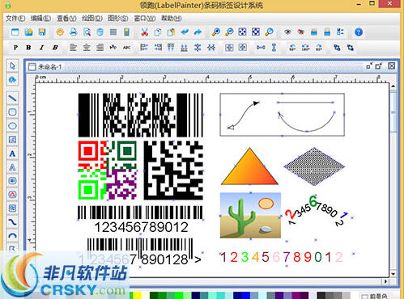404x299 pixels.
Task: Create a new label document
Action: point(15,32)
